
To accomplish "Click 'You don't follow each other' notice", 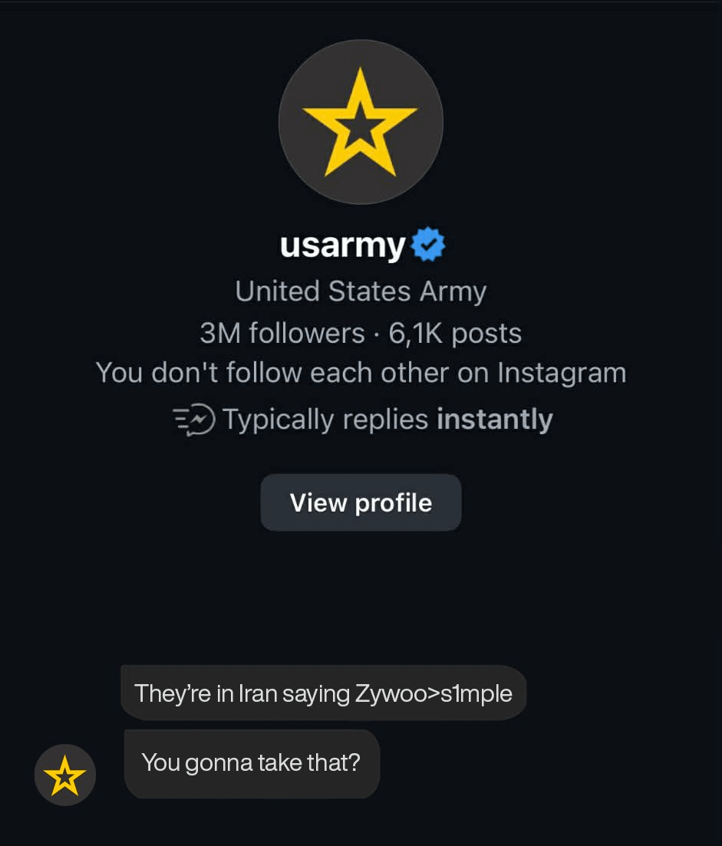I will (x=361, y=373).
